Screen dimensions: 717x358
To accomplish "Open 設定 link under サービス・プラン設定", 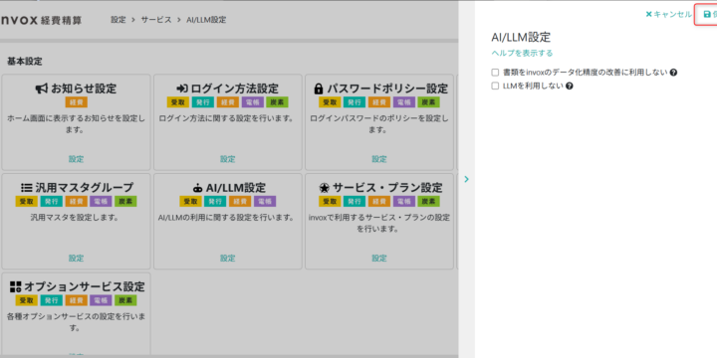I will pyautogui.click(x=379, y=259).
